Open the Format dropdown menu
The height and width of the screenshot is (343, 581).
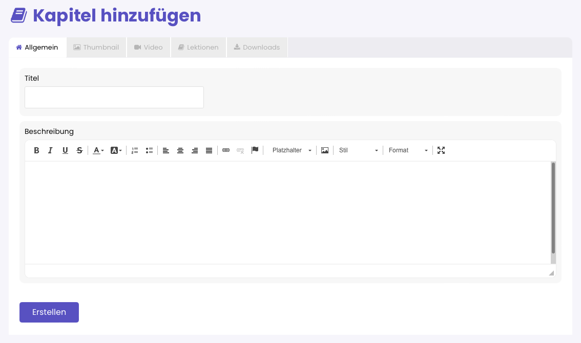408,150
